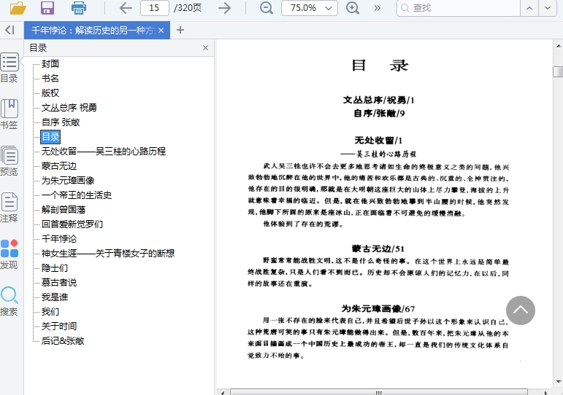
Task: Open the 搜索 search sidebar panel
Action: (x=9, y=301)
